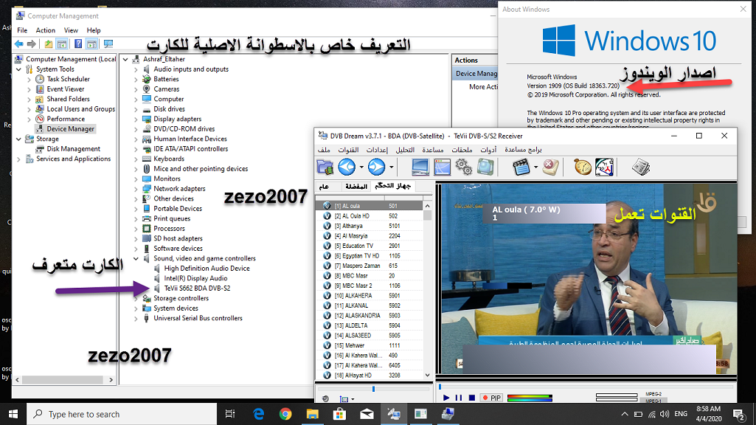Image resolution: width=756 pixels, height=425 pixels.
Task: Open the Action menu in Computer Management
Action: (x=45, y=30)
